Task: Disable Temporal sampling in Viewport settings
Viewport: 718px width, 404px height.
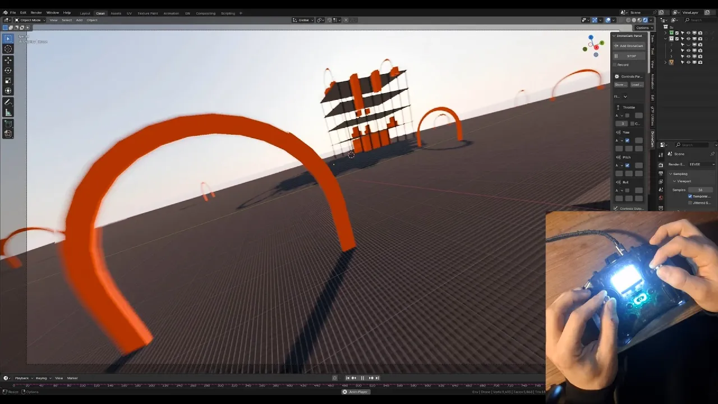Action: [x=691, y=196]
